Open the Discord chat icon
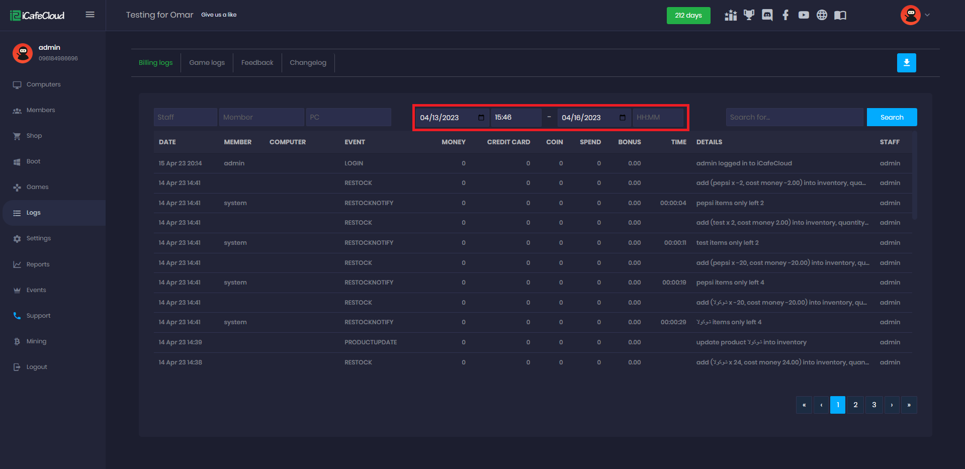The width and height of the screenshot is (965, 469). click(767, 15)
